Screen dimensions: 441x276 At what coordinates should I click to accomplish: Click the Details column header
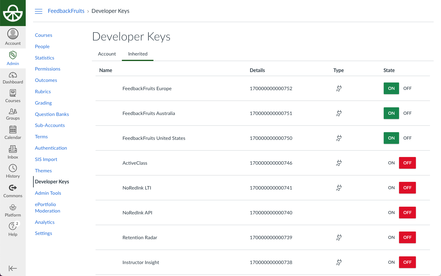(x=257, y=70)
